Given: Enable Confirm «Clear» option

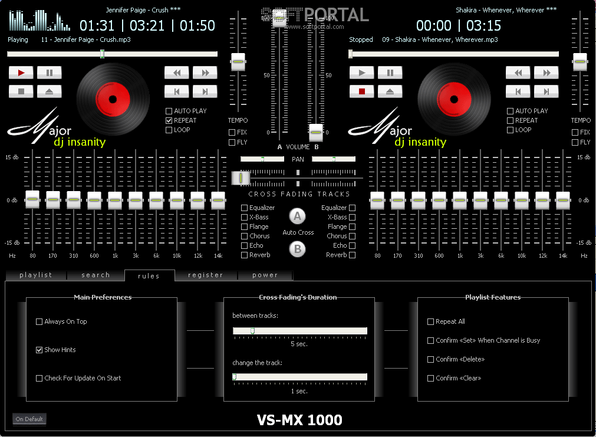Looking at the screenshot, I should (431, 379).
